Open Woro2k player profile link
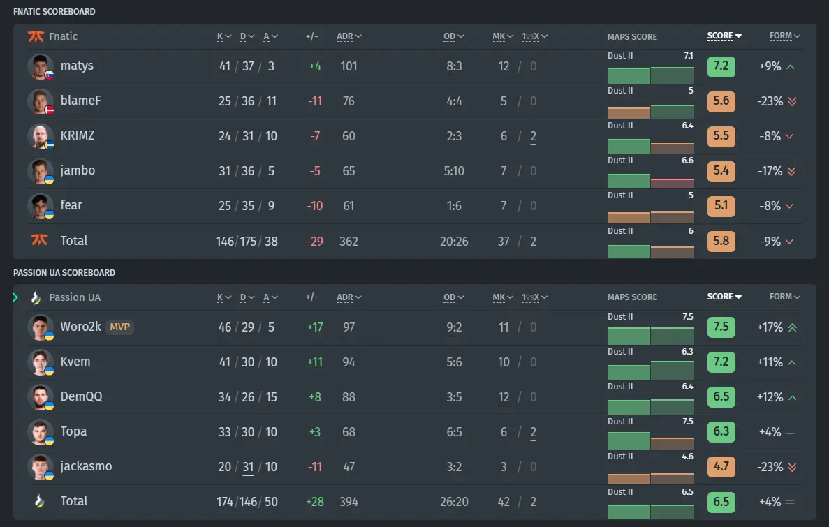The image size is (829, 527). [x=80, y=327]
